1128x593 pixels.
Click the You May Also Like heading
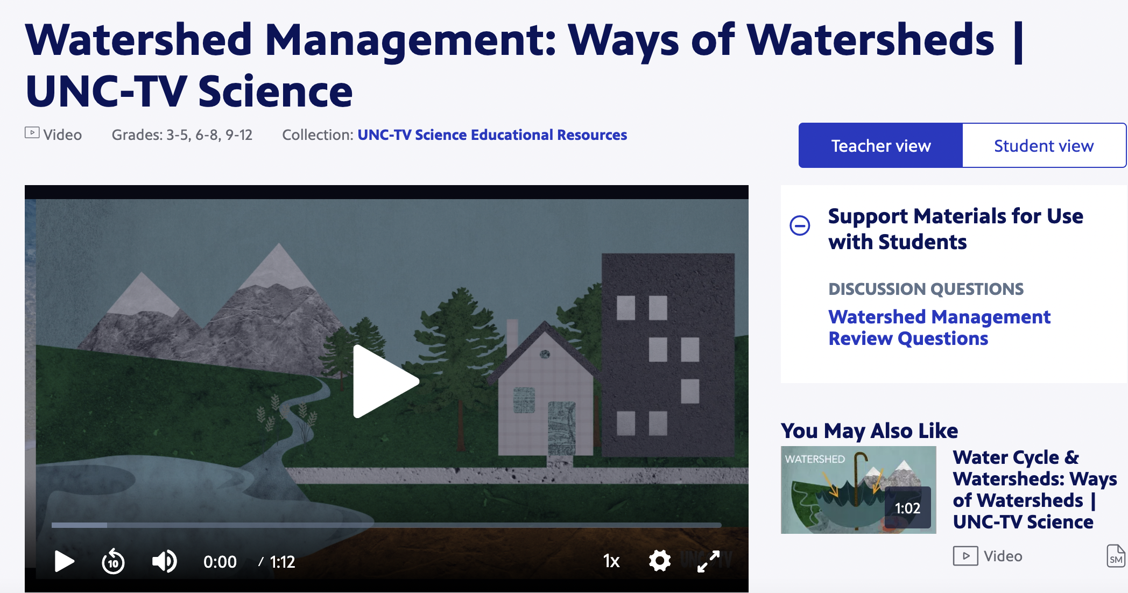click(x=870, y=430)
